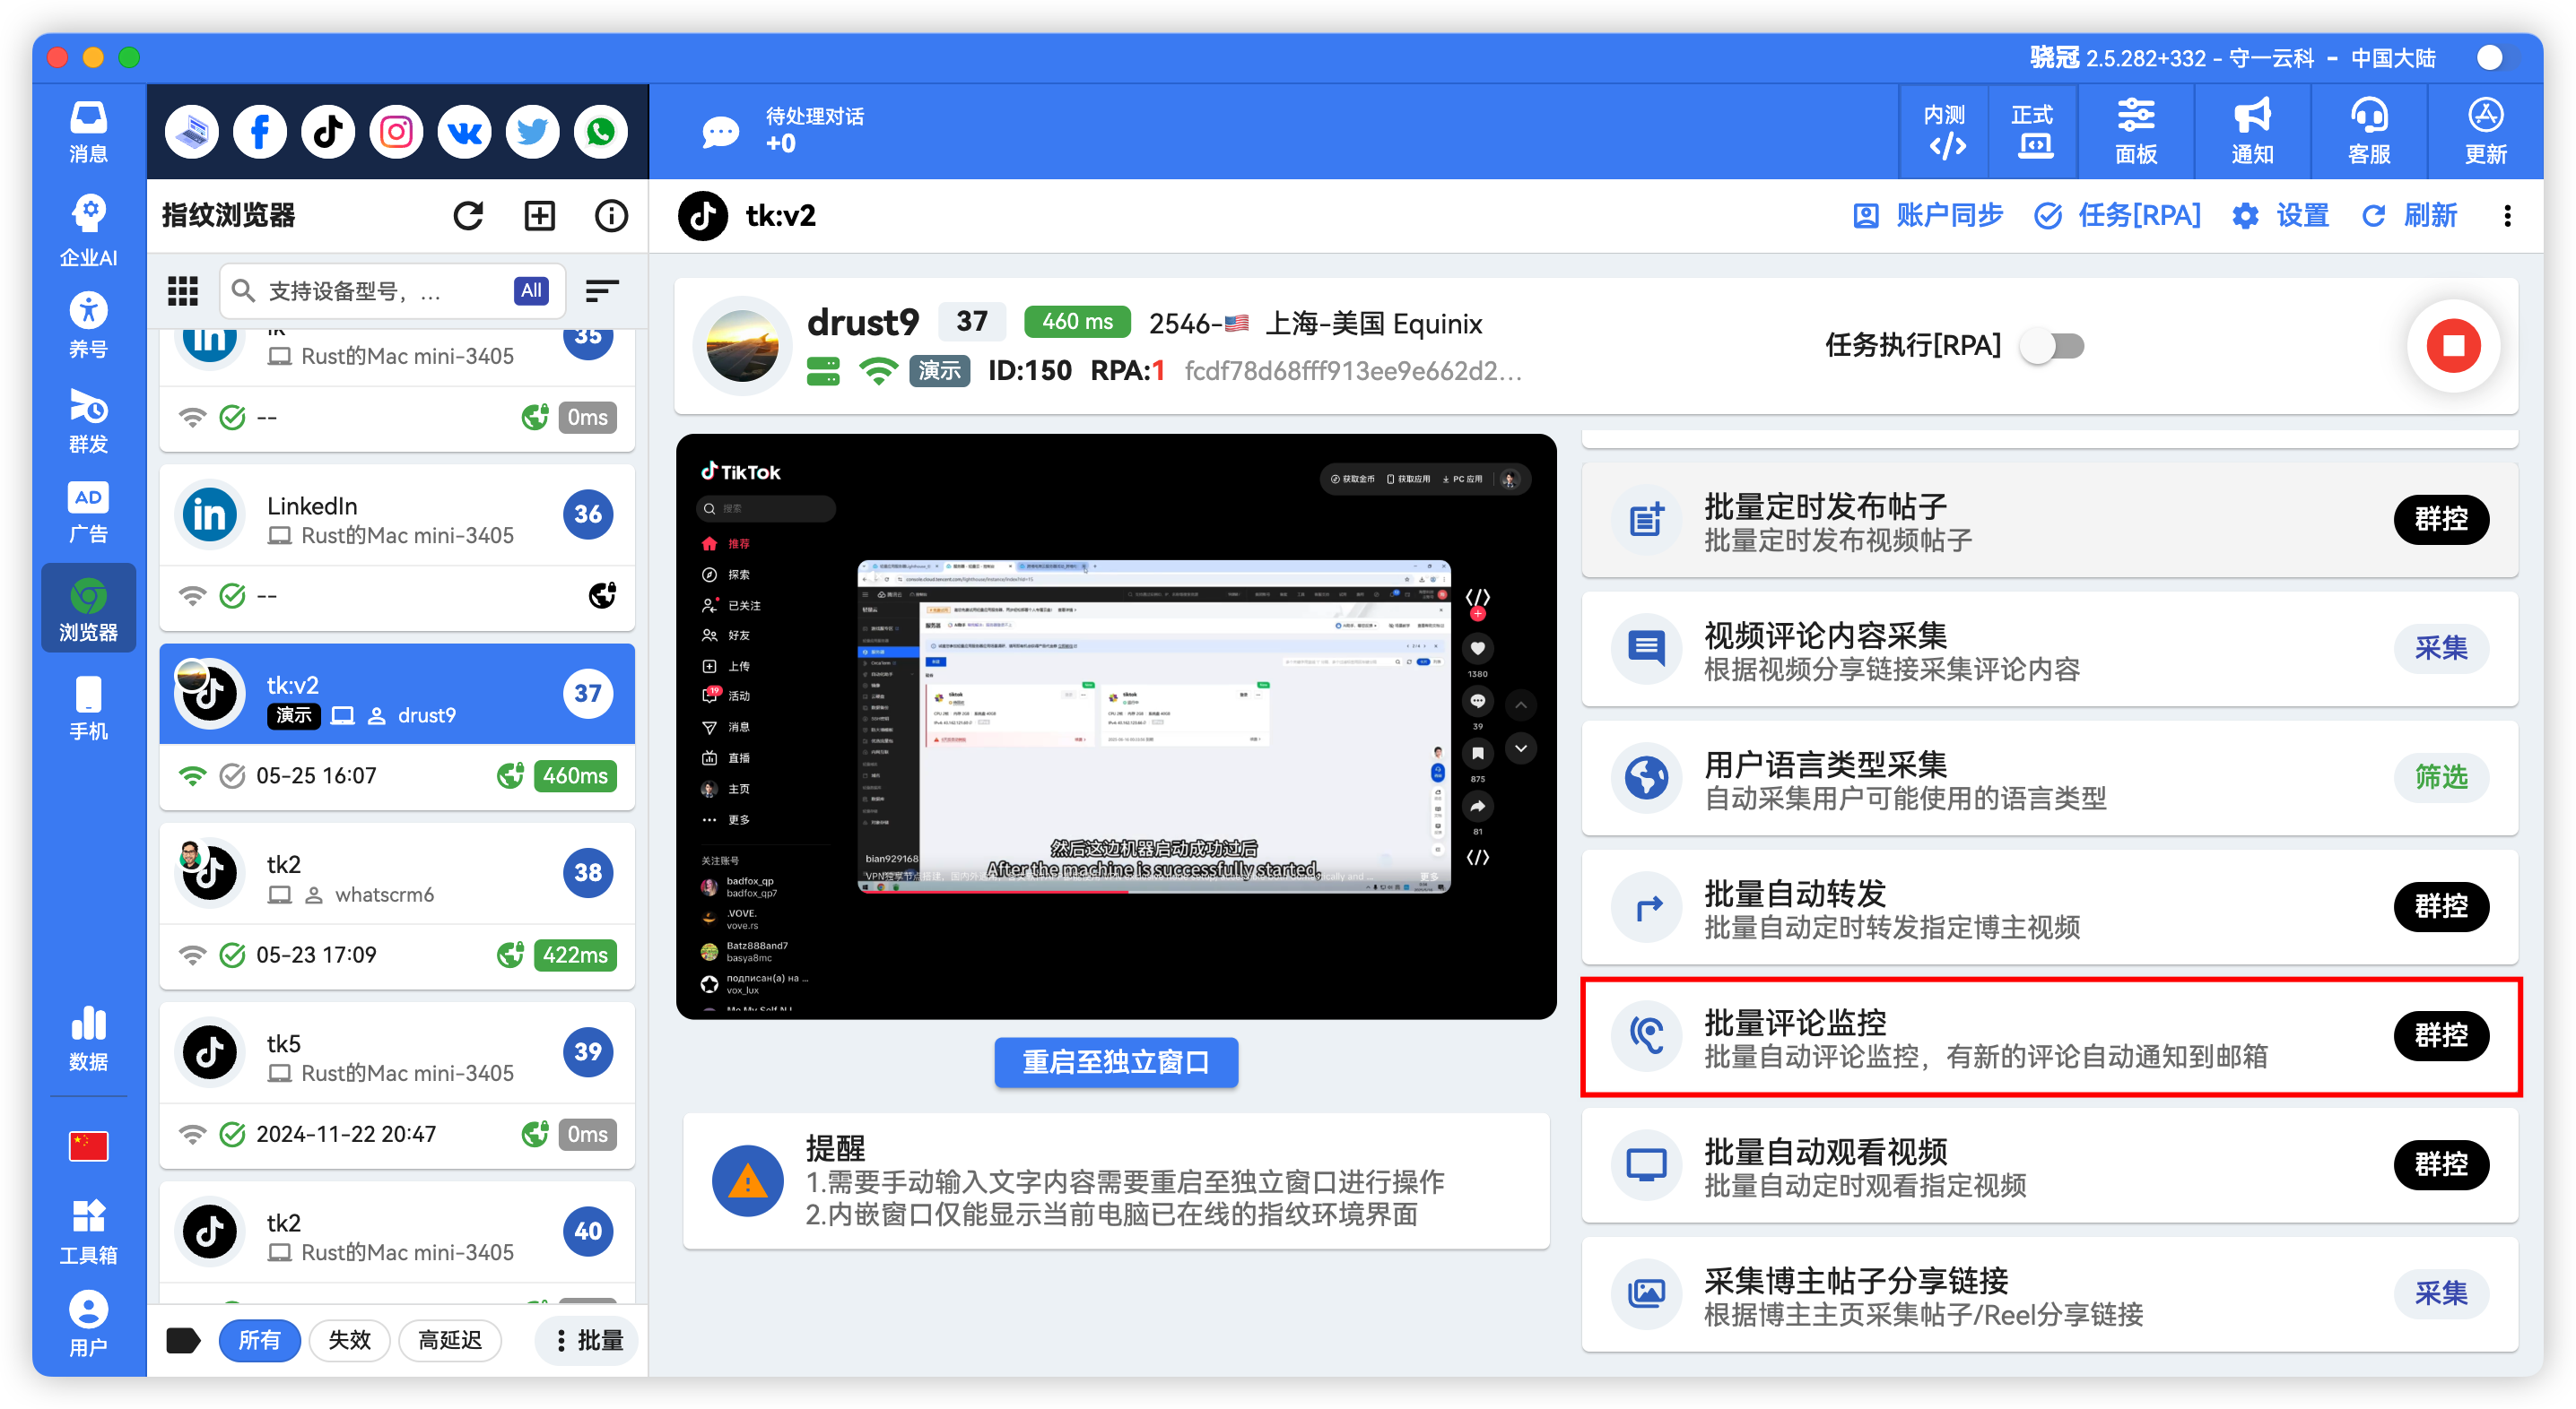Open the 数据 panel from sidebar
2576x1409 pixels.
click(88, 1035)
